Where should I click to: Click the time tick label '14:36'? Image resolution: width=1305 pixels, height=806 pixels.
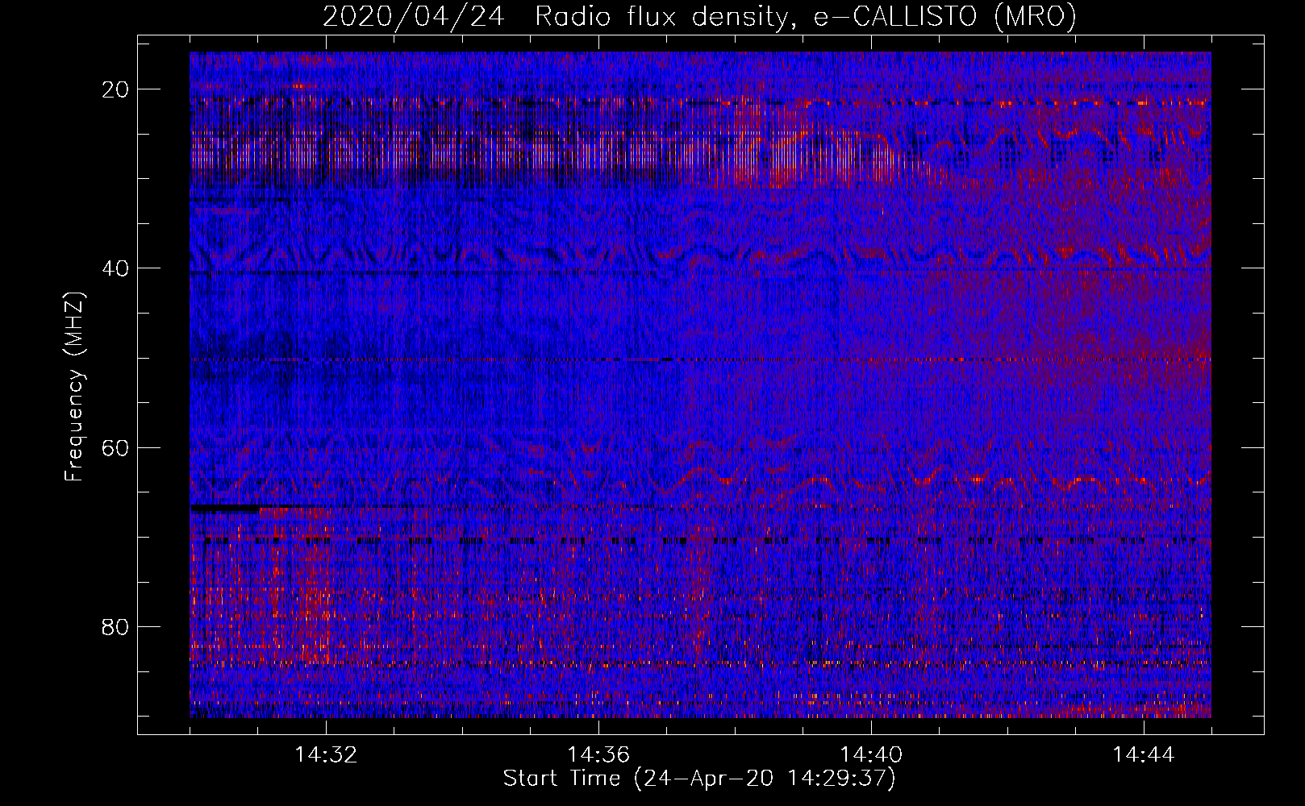[598, 755]
